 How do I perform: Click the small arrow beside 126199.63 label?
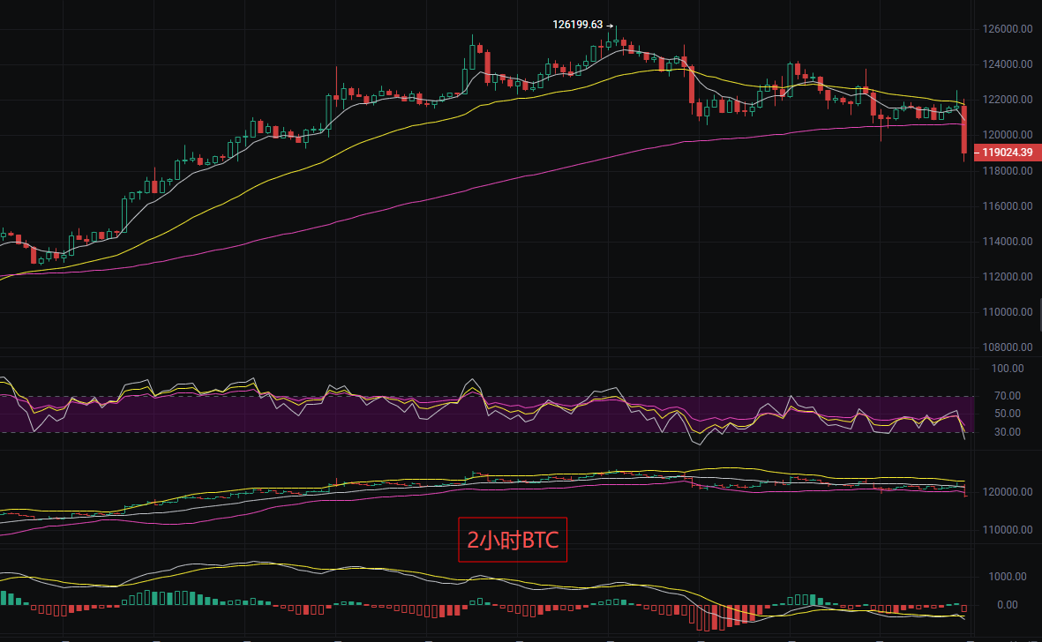(x=610, y=26)
